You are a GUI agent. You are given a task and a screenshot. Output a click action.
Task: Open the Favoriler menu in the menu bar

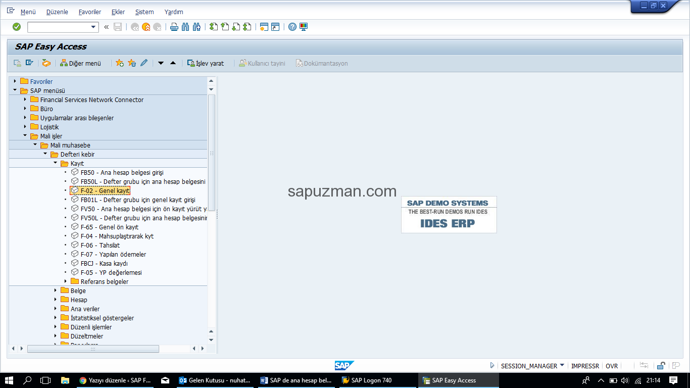point(90,12)
